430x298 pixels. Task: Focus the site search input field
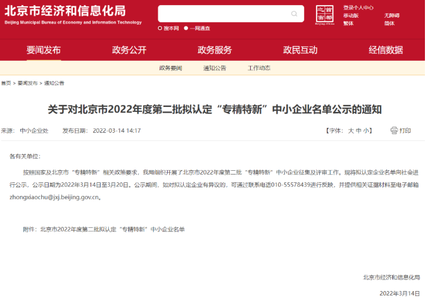point(231,14)
